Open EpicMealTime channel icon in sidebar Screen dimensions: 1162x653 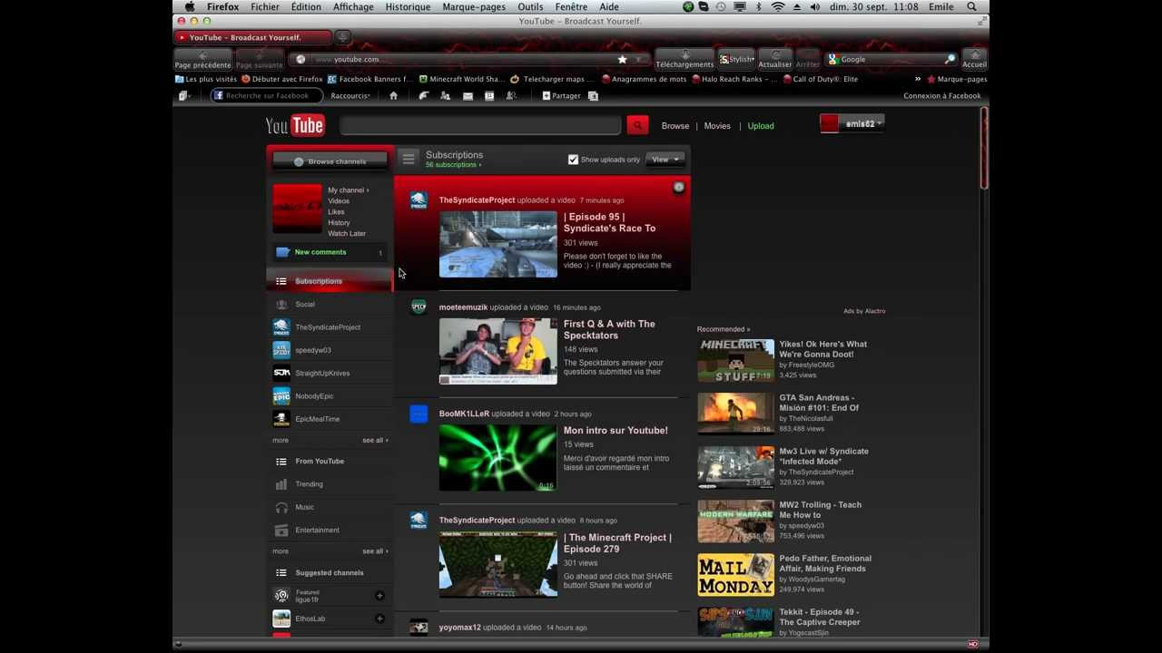pyautogui.click(x=281, y=419)
